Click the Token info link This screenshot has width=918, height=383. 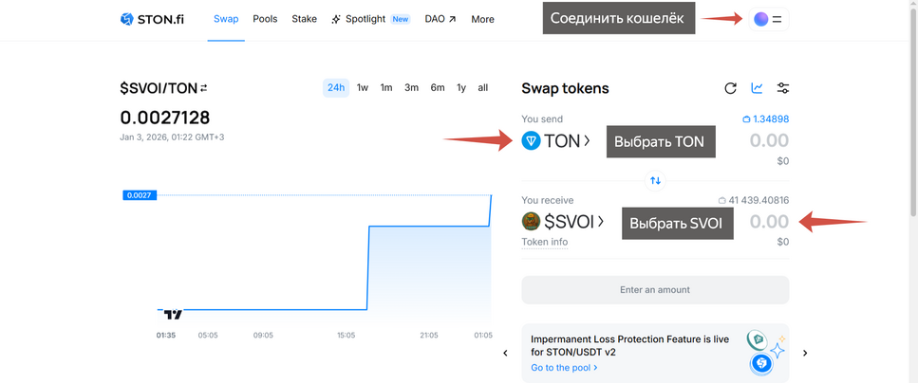click(545, 242)
